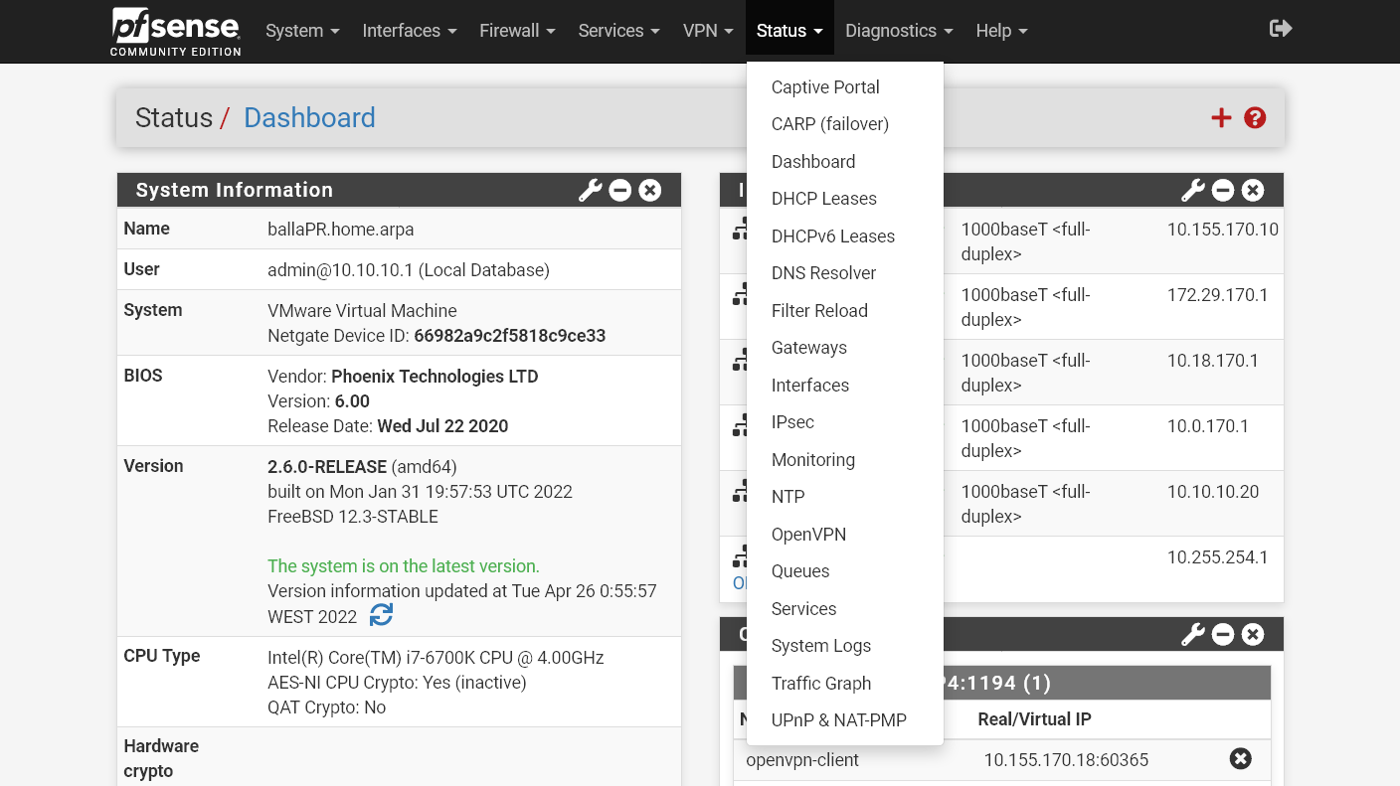Add a new widget with the plus icon

coord(1221,117)
